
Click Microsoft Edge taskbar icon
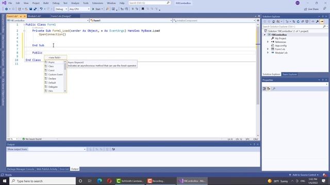(x=100, y=181)
